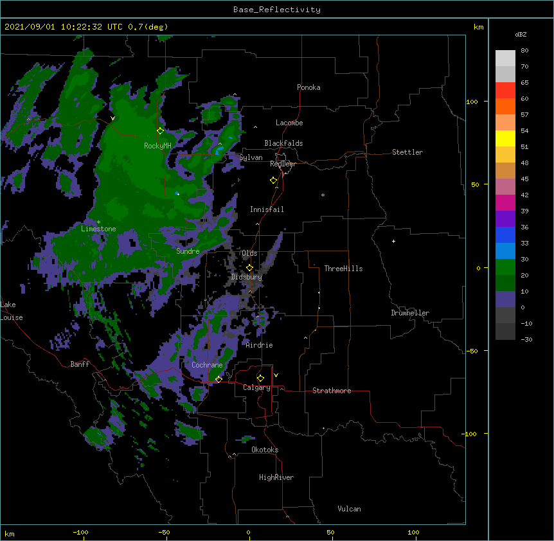The height and width of the screenshot is (541, 554).
Task: Click the white plus marker east of ThreeHills
Action: click(x=393, y=241)
